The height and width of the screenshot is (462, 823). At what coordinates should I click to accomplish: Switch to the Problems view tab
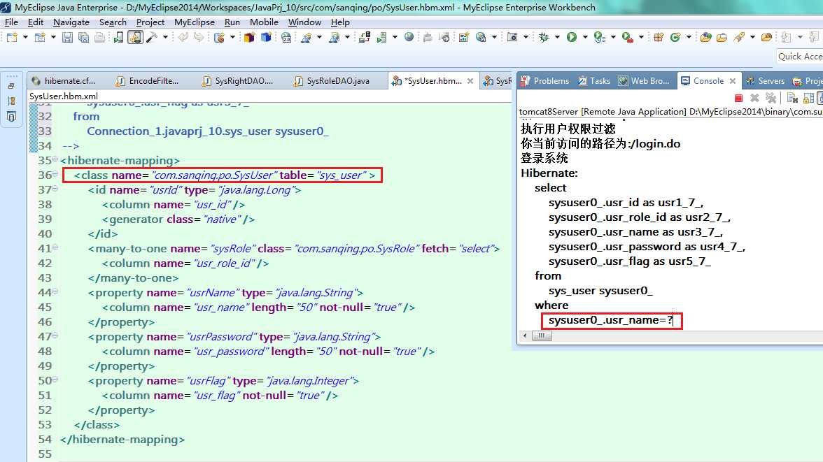pyautogui.click(x=544, y=81)
